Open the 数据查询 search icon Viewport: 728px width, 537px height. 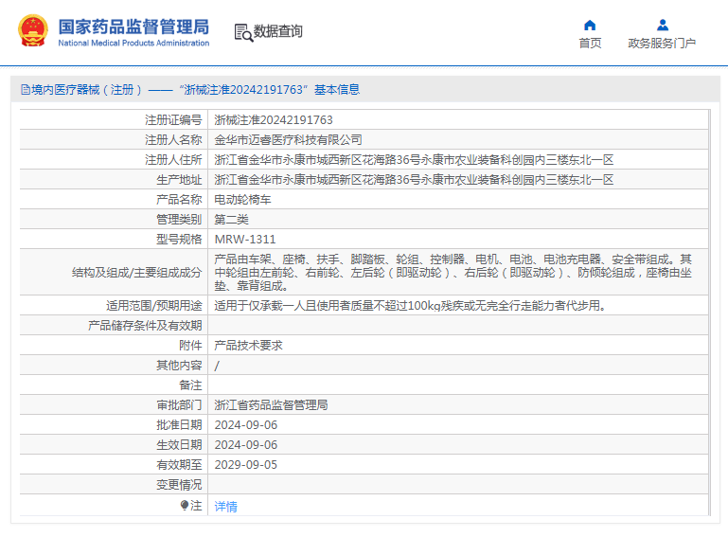tap(243, 32)
